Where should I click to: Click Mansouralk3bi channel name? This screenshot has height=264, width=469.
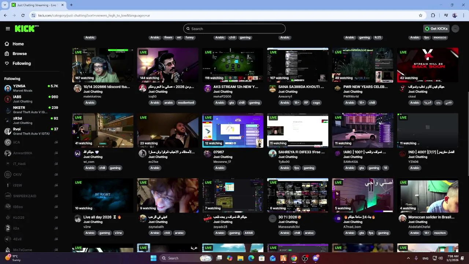pyautogui.click(x=289, y=227)
